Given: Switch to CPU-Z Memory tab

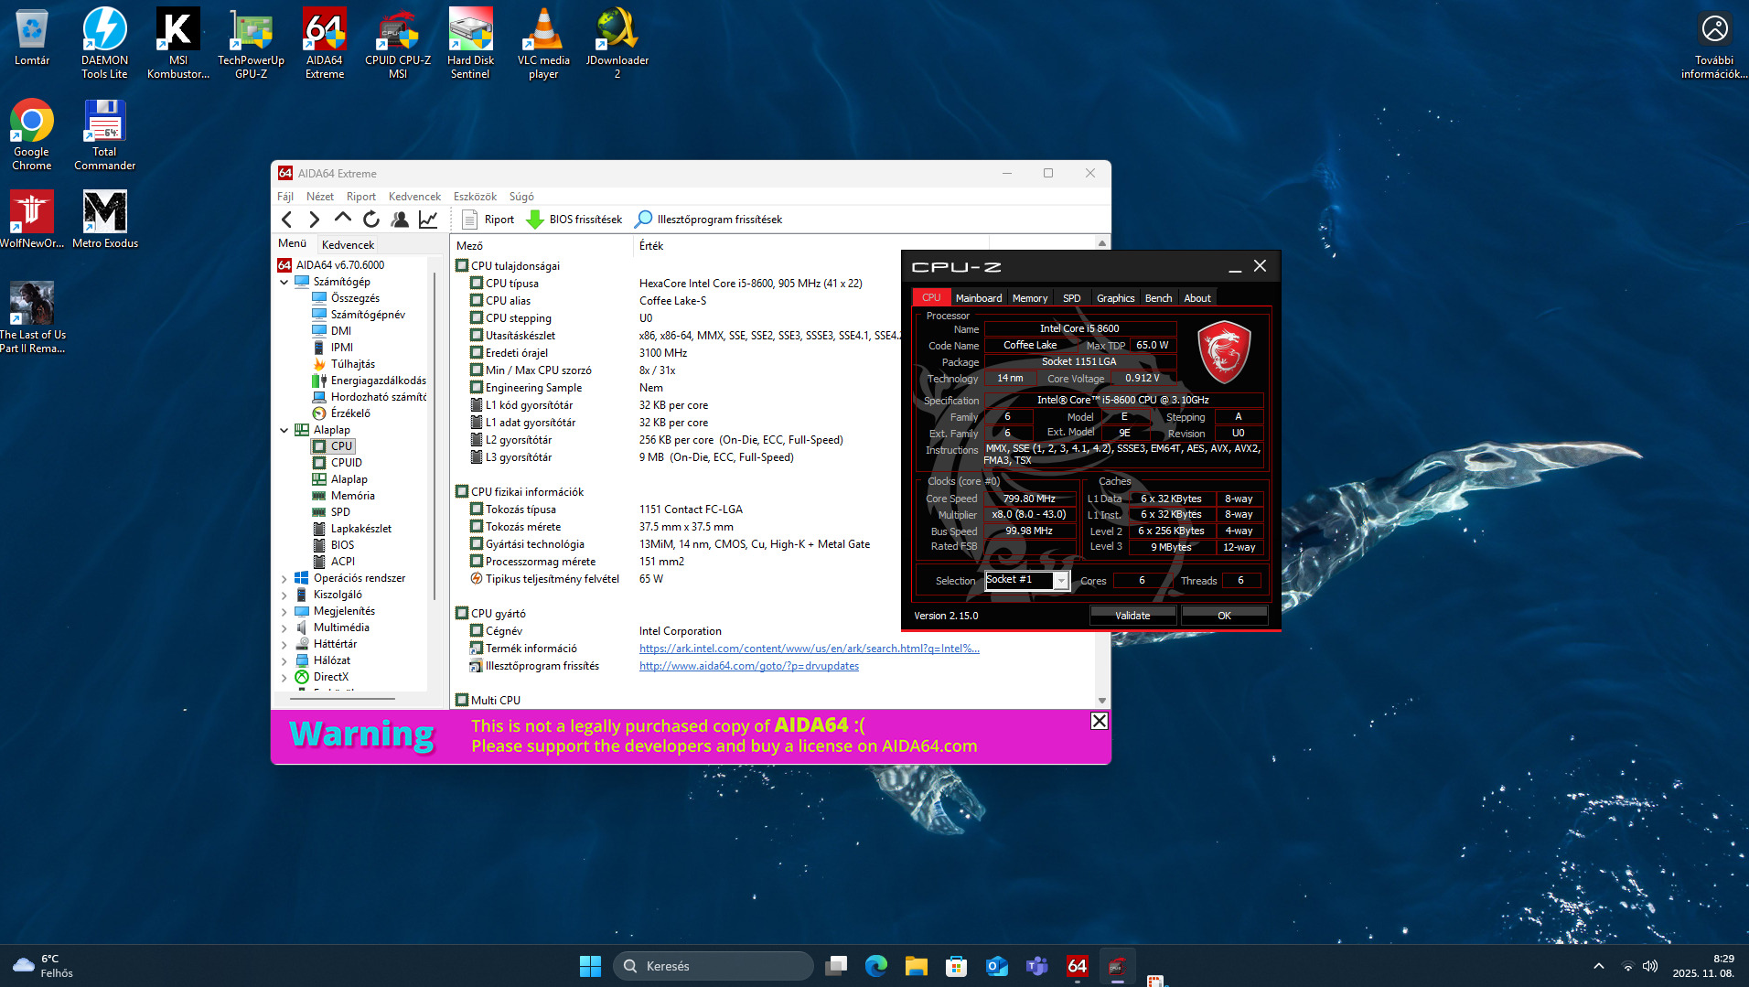Looking at the screenshot, I should pyautogui.click(x=1030, y=298).
